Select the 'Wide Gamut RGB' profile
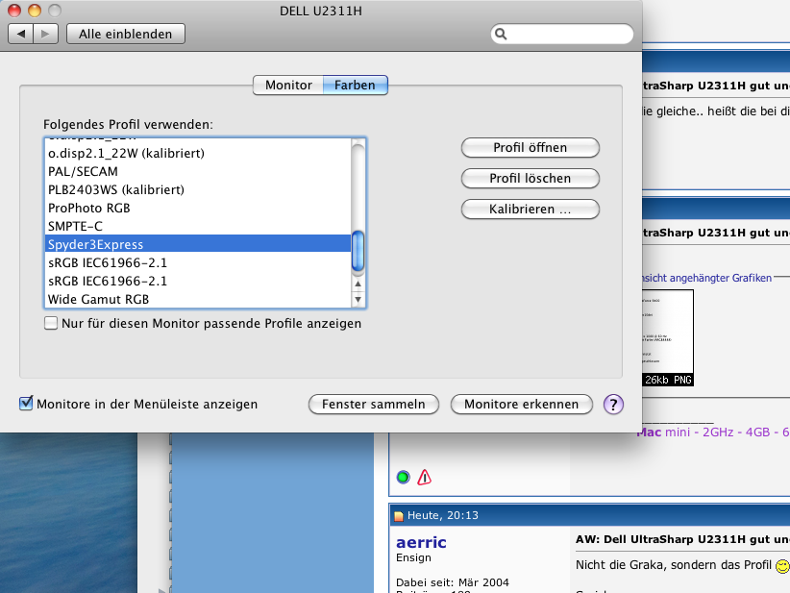 coord(198,299)
